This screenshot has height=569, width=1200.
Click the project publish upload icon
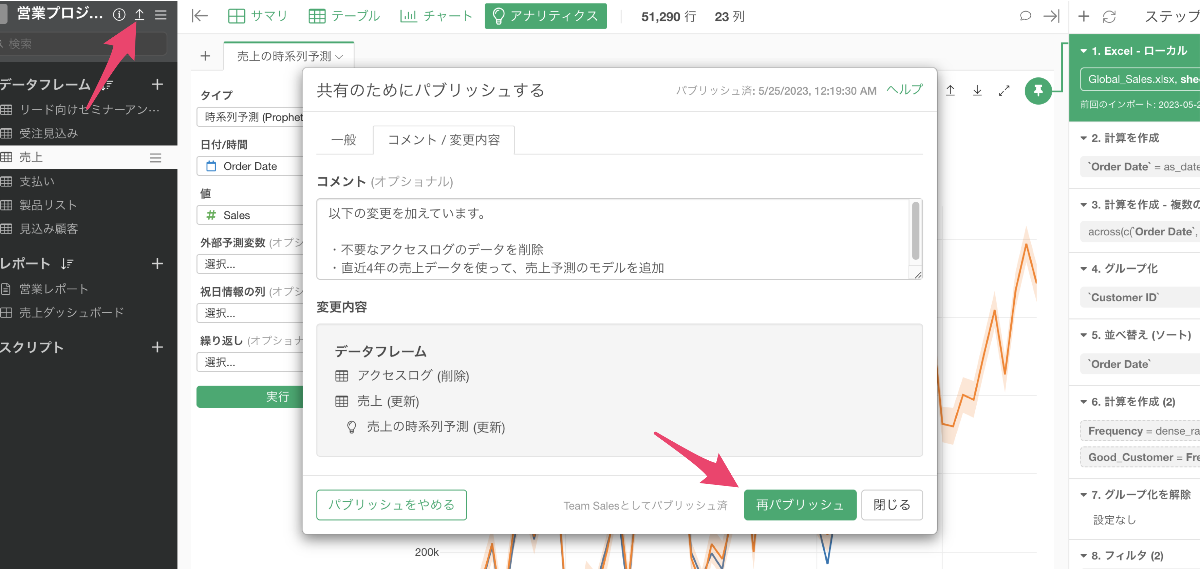(x=139, y=15)
